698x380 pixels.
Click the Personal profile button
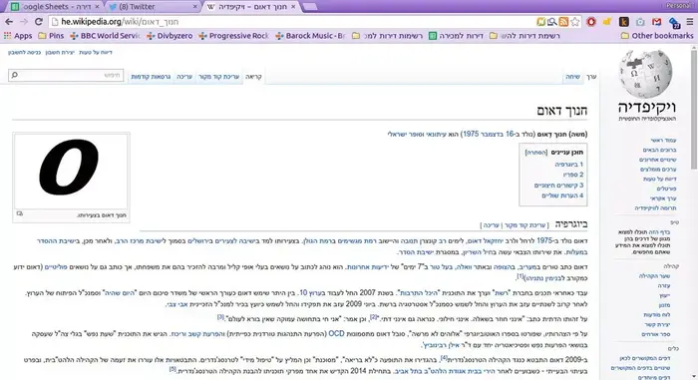(678, 5)
